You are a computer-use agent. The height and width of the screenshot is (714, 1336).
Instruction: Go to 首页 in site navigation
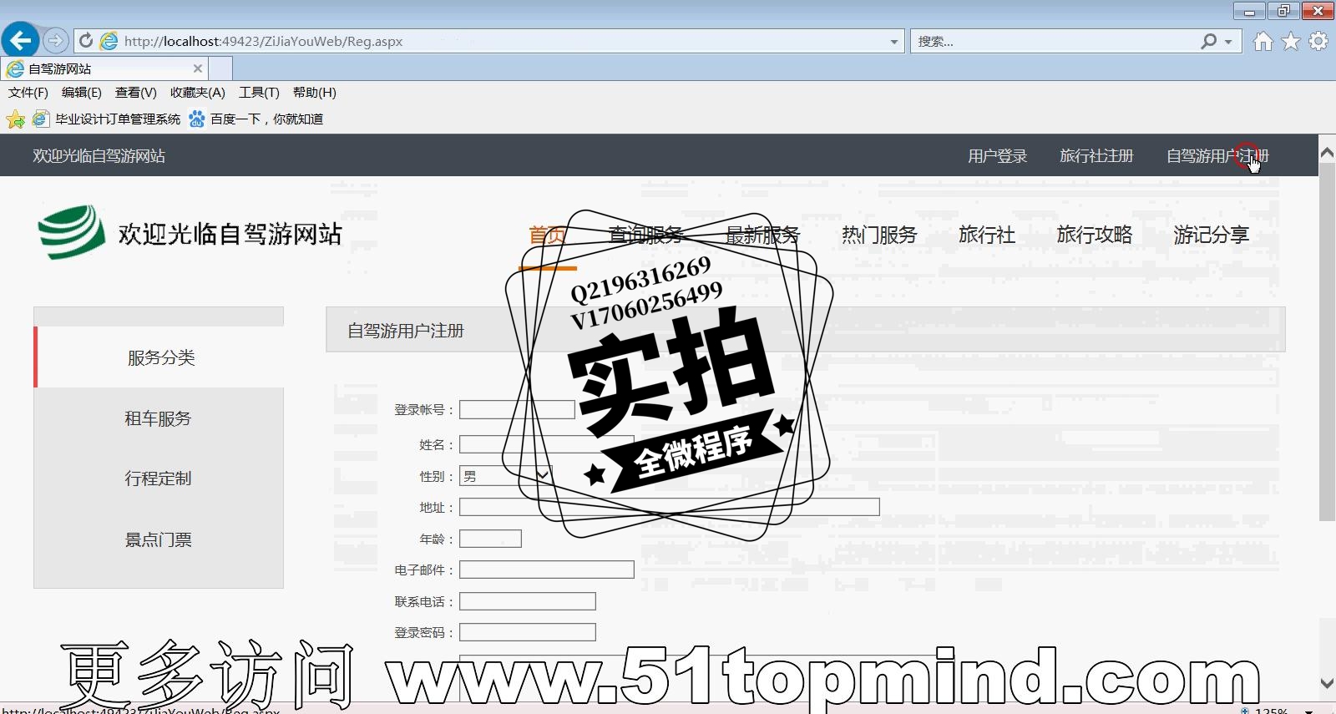[548, 235]
